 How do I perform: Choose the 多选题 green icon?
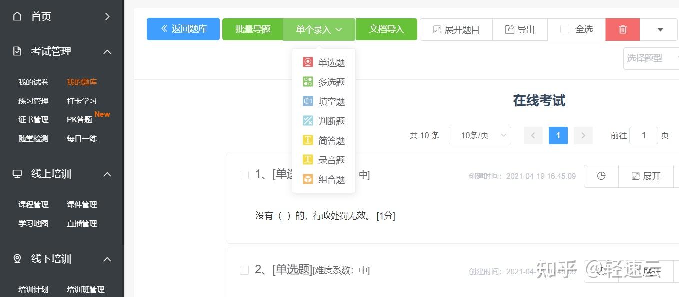(308, 82)
